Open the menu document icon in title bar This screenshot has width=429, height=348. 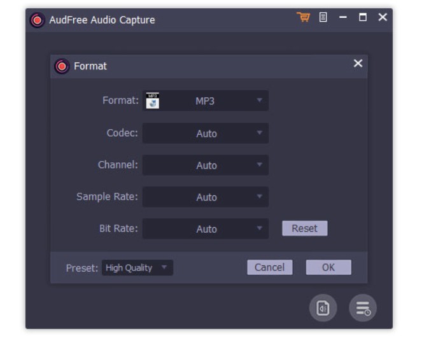(x=323, y=17)
